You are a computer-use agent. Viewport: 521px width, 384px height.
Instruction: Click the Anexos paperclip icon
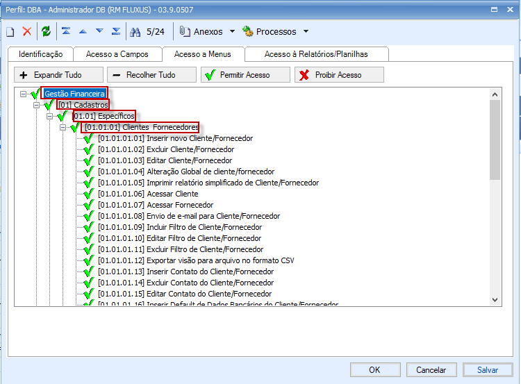185,31
